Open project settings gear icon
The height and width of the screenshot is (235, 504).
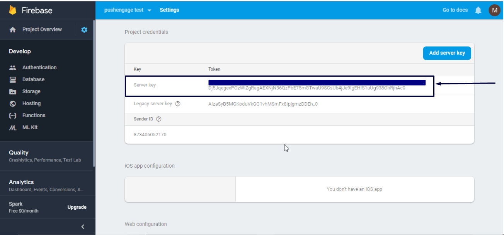coord(84,29)
